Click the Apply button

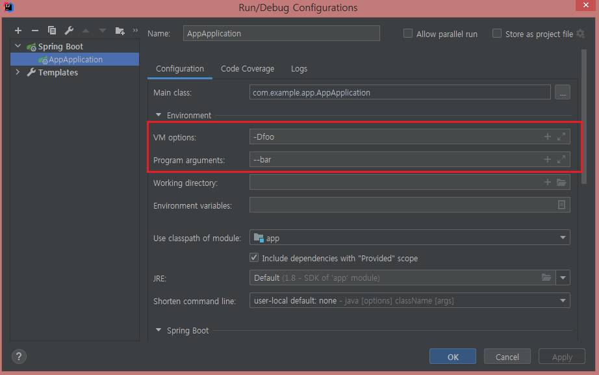tap(562, 357)
